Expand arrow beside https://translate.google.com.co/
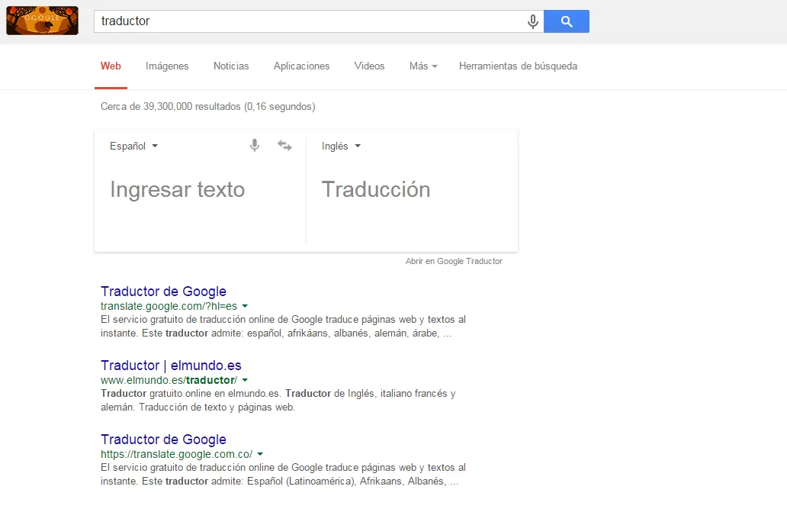The width and height of the screenshot is (787, 509). point(260,454)
